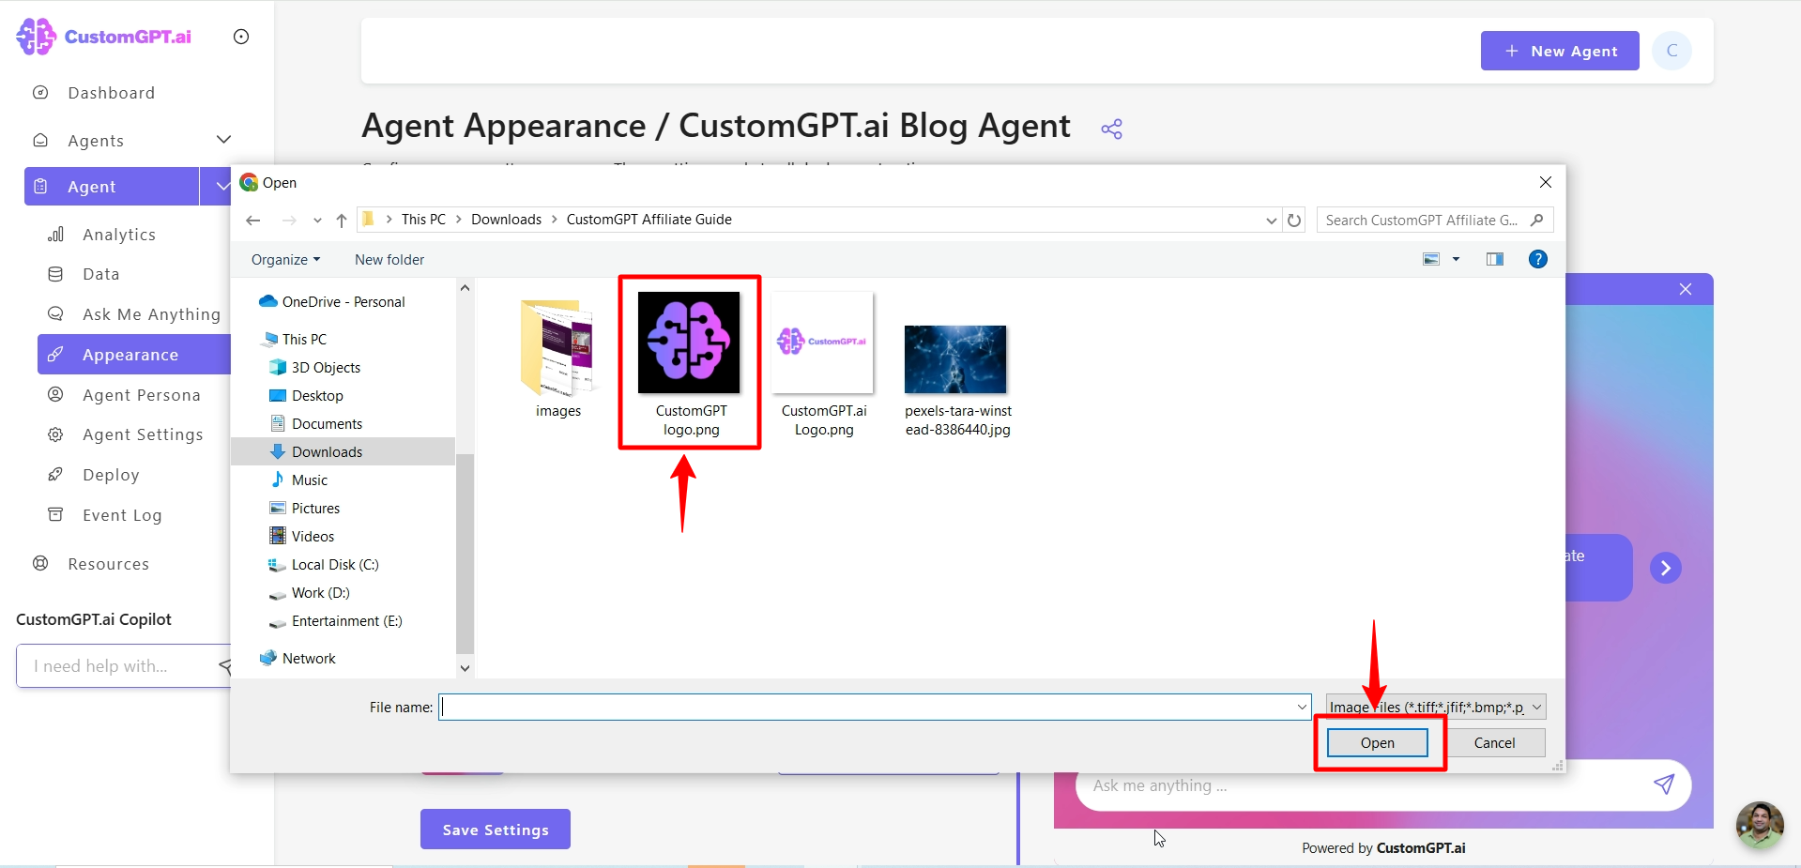1801x868 pixels.
Task: Select Pictures in navigation tree
Action: coord(315,509)
